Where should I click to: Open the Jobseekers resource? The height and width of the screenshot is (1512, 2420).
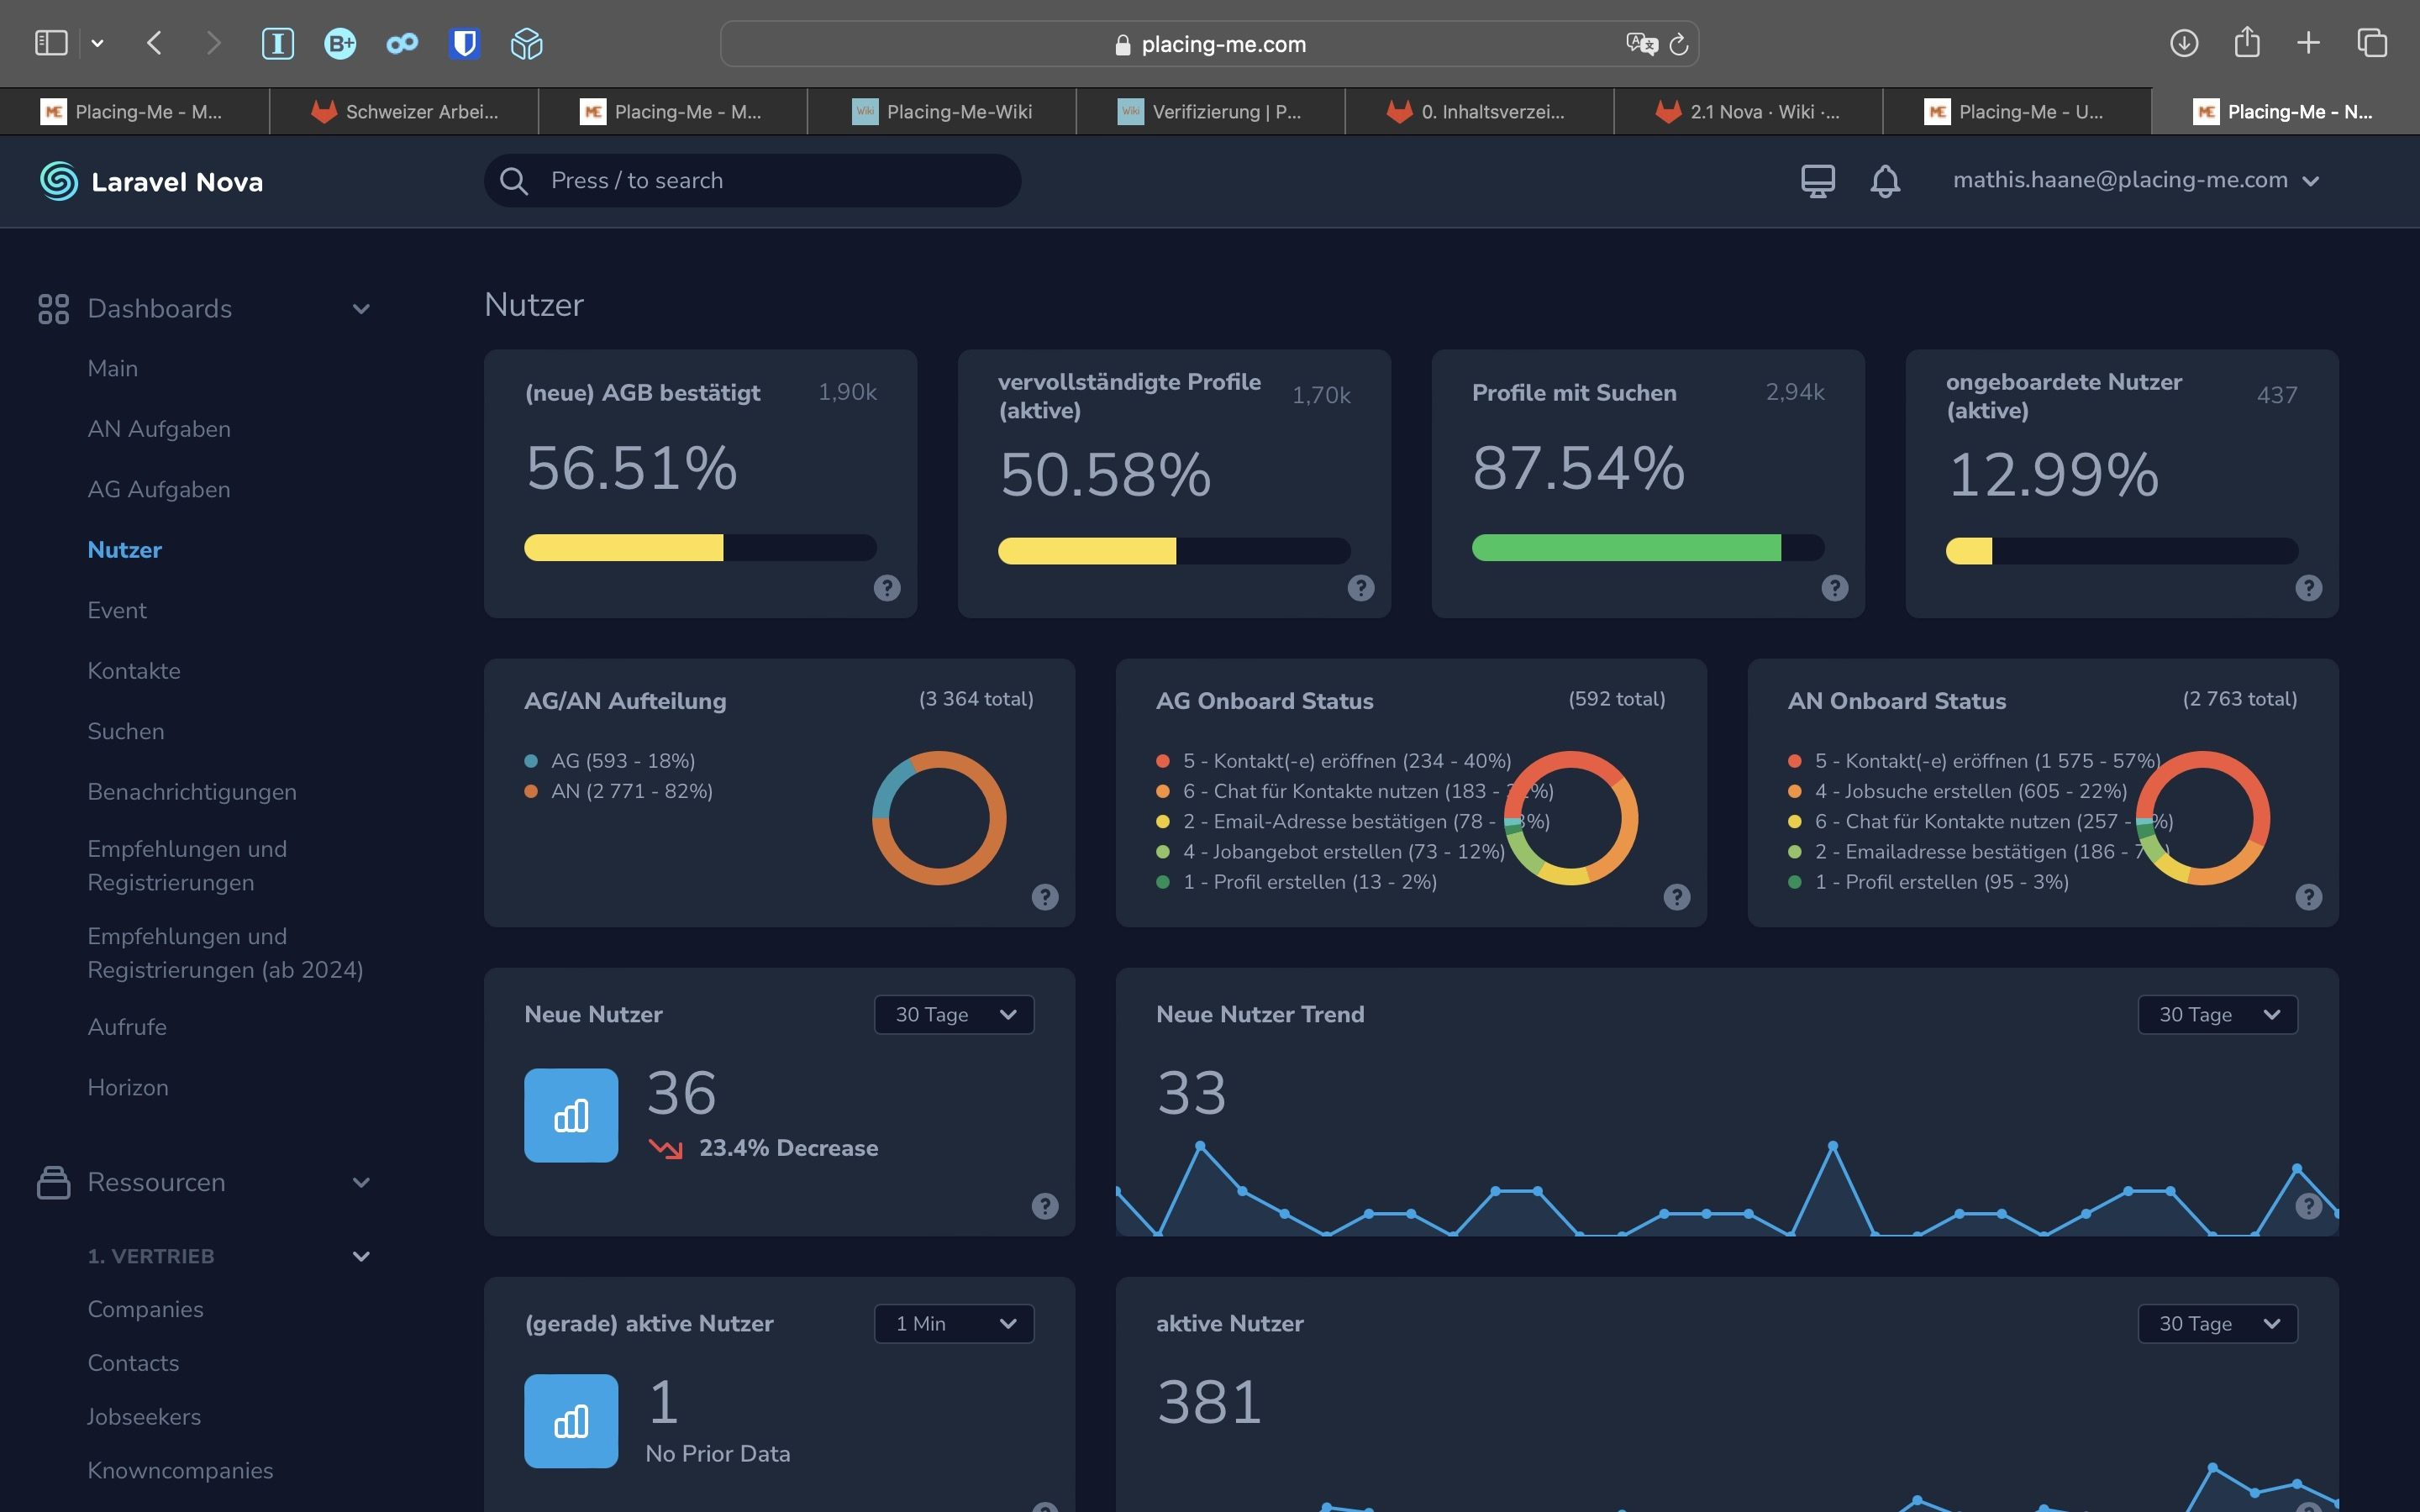144,1416
